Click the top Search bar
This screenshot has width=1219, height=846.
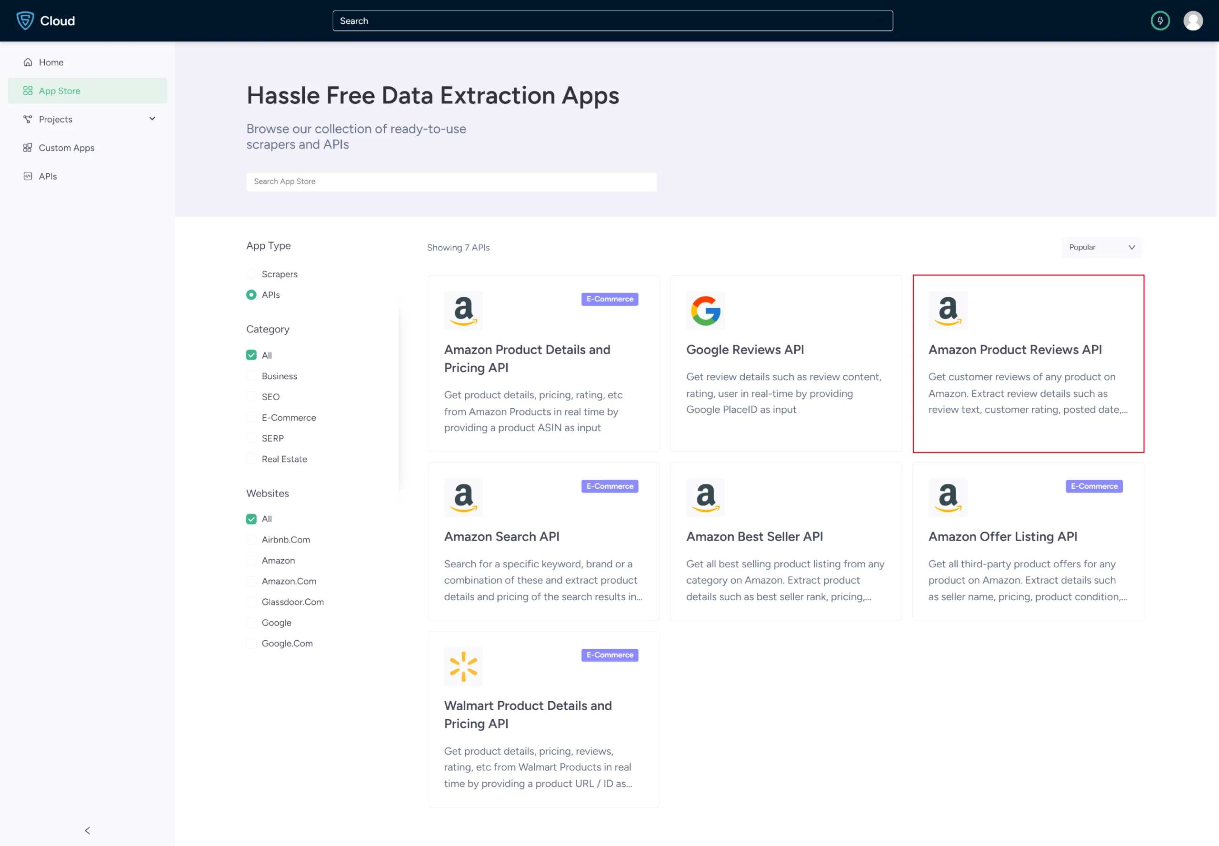point(612,20)
